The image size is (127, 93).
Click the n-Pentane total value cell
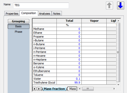click(x=69, y=52)
